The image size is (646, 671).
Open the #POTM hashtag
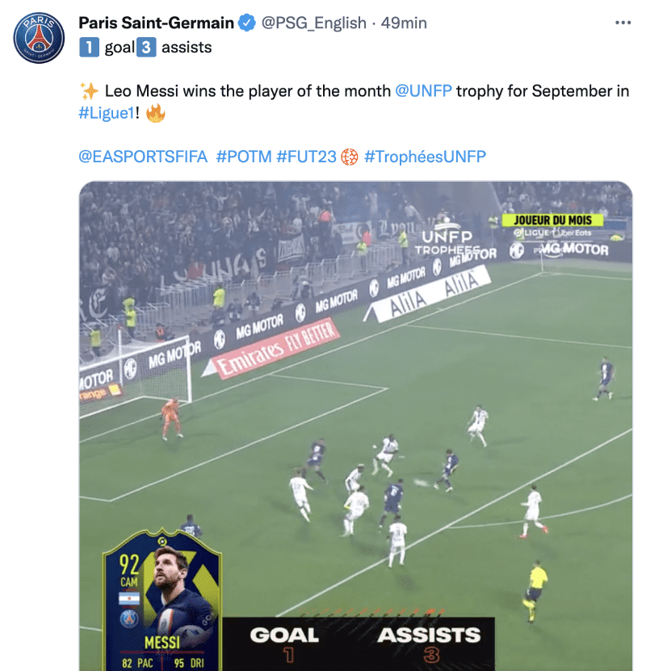pos(243,157)
